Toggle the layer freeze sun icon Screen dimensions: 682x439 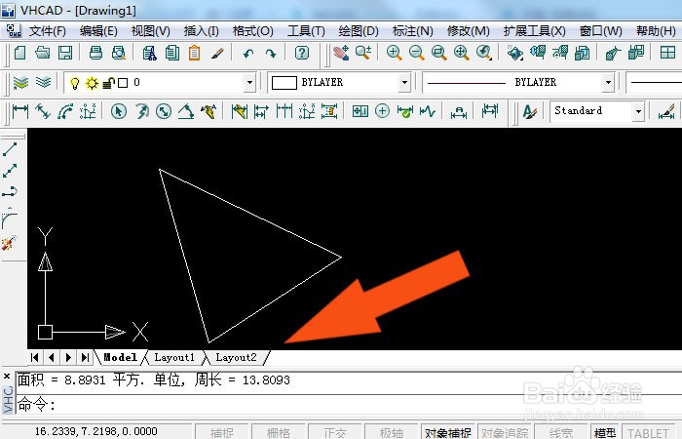pos(92,83)
